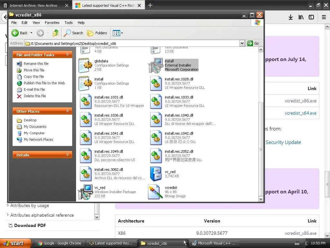Viewport: 330px width, 248px height.
Task: Open the Tools menu
Action: (69, 23)
